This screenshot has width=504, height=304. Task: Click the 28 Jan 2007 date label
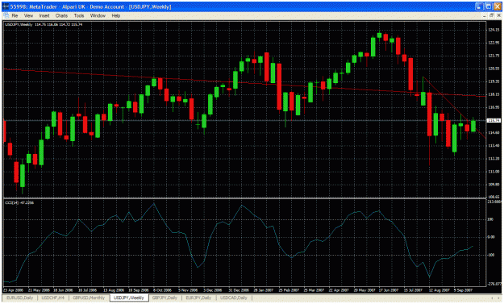point(263,289)
